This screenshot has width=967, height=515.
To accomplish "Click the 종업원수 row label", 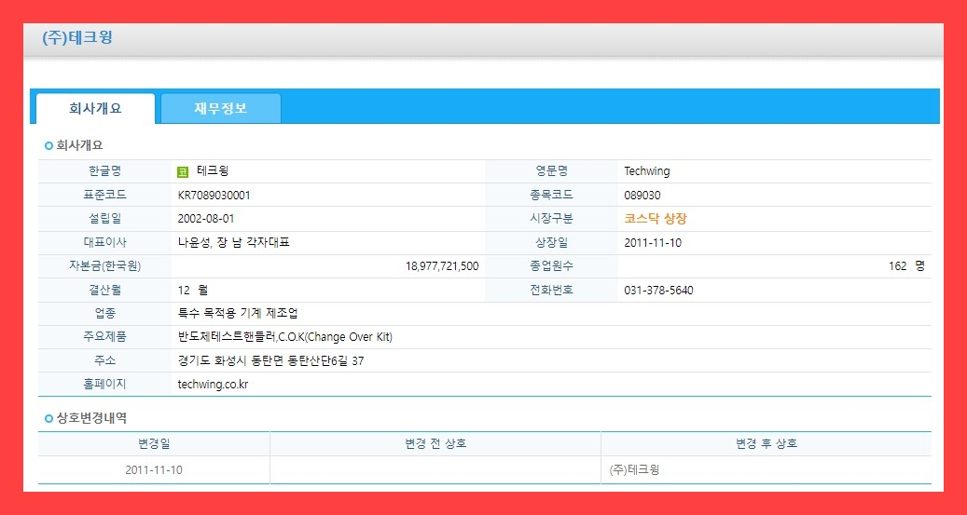I will pos(551,266).
